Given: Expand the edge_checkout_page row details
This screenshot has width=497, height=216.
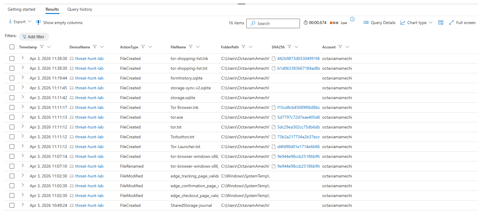Looking at the screenshot, I should tap(23, 195).
